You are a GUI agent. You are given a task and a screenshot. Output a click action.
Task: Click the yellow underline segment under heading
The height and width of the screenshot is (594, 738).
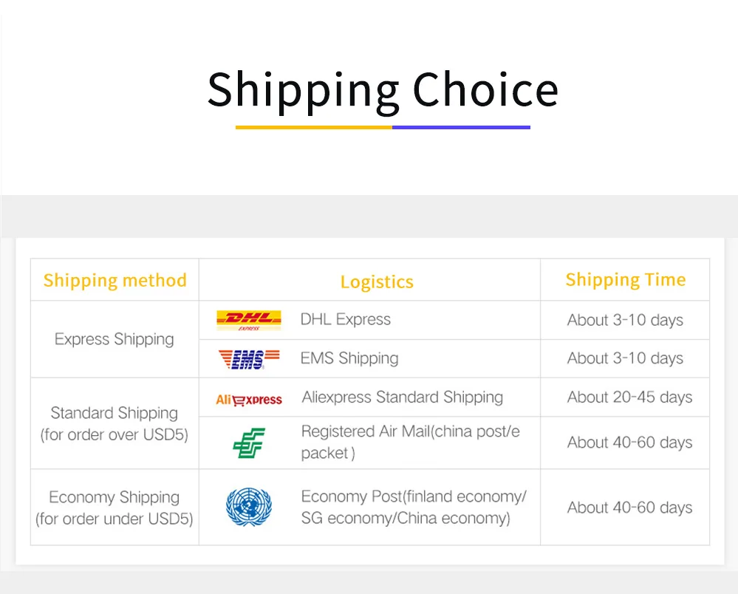[313, 127]
